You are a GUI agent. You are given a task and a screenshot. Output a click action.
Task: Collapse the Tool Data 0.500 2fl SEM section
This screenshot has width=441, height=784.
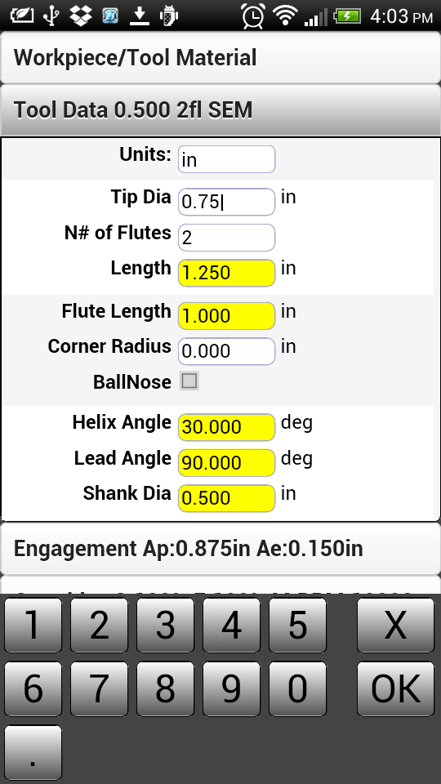220,109
